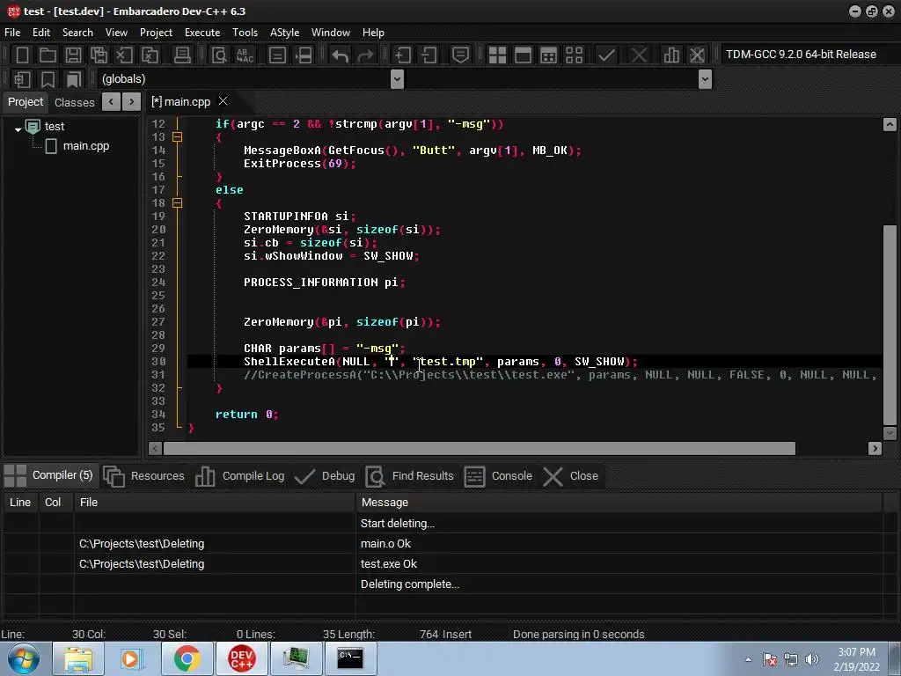Click the Windows Start button

pos(24,658)
